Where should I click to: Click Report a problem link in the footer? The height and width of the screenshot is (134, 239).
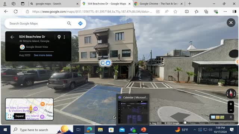click(227, 123)
